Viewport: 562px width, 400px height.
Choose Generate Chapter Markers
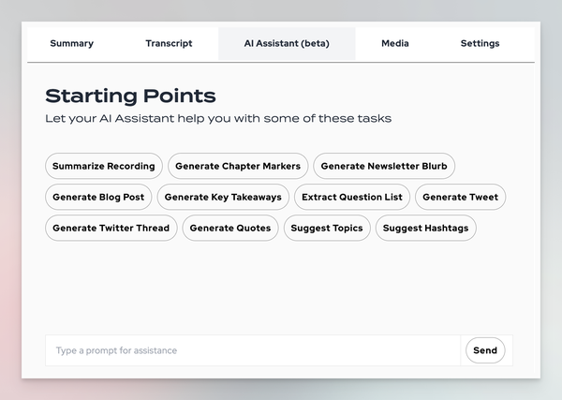pyautogui.click(x=238, y=166)
